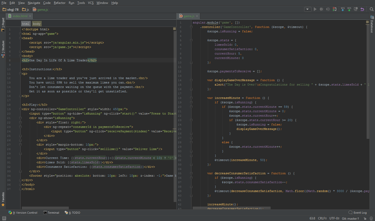Collapse the displayGameOverMessage function fold
375x221 pixels.
click(191, 80)
